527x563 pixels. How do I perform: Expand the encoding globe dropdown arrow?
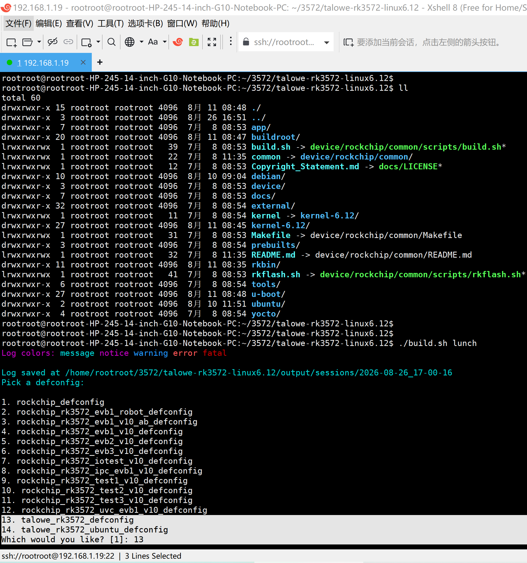141,42
